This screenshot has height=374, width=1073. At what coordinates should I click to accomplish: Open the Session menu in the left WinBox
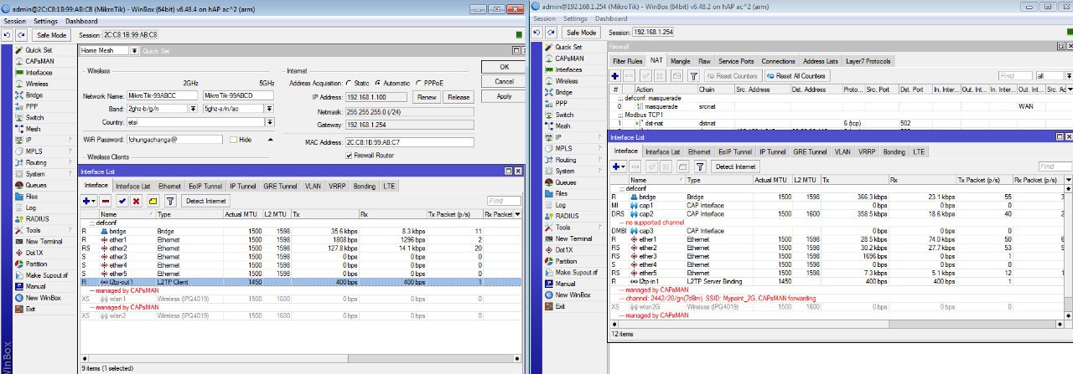tap(14, 20)
